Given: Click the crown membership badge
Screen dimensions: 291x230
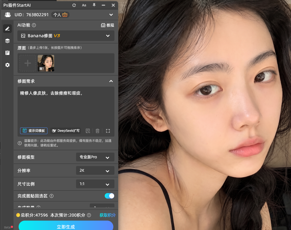Looking at the screenshot, I should click(x=65, y=15).
